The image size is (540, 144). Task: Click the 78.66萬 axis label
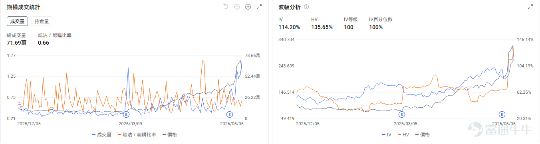[253, 55]
